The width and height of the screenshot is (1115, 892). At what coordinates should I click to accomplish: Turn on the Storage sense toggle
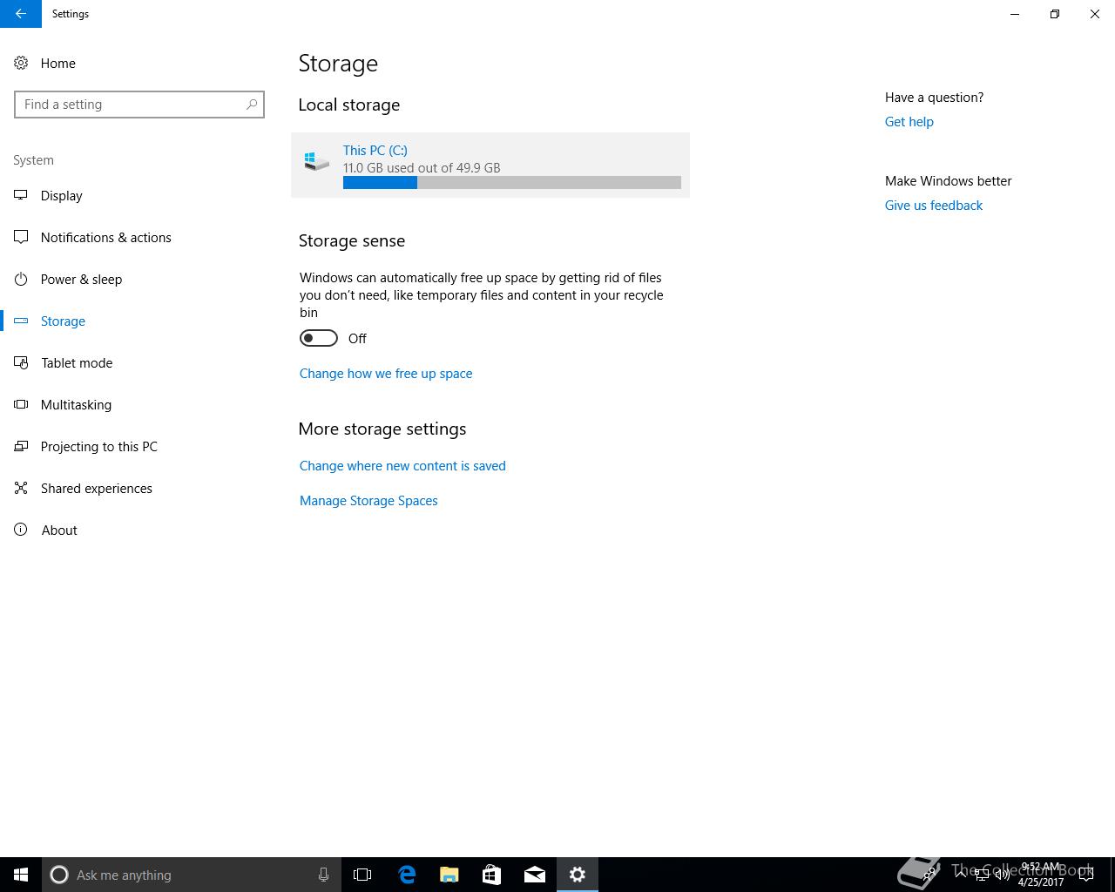[x=319, y=338]
